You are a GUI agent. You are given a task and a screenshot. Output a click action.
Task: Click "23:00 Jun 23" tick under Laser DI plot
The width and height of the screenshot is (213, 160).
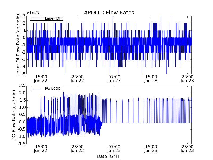click(187, 79)
